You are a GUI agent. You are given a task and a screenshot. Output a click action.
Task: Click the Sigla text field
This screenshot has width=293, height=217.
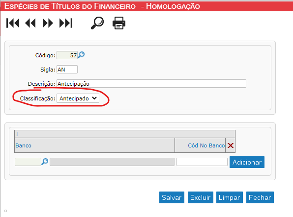click(x=67, y=70)
